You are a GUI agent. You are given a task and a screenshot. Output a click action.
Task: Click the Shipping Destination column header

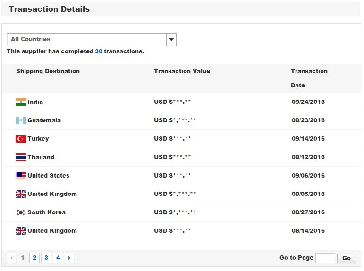[48, 71]
